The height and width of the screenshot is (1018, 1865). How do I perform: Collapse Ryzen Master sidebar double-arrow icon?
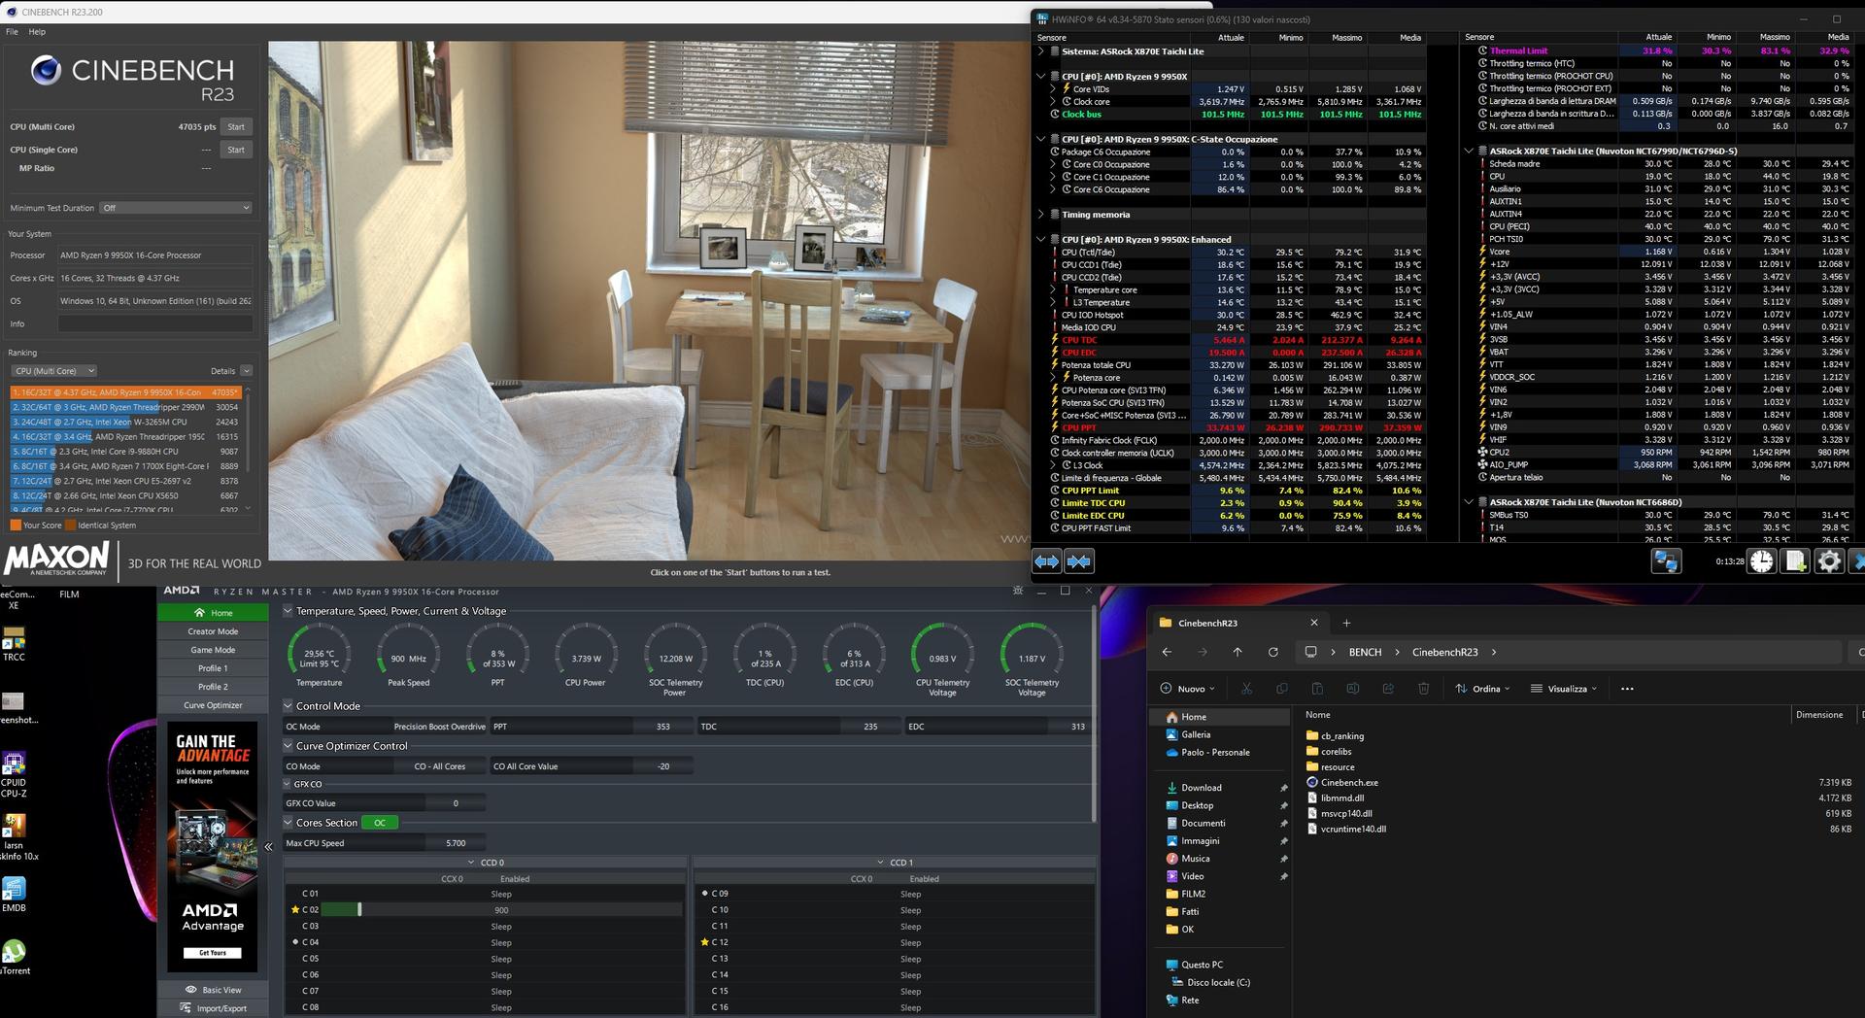coord(269,847)
